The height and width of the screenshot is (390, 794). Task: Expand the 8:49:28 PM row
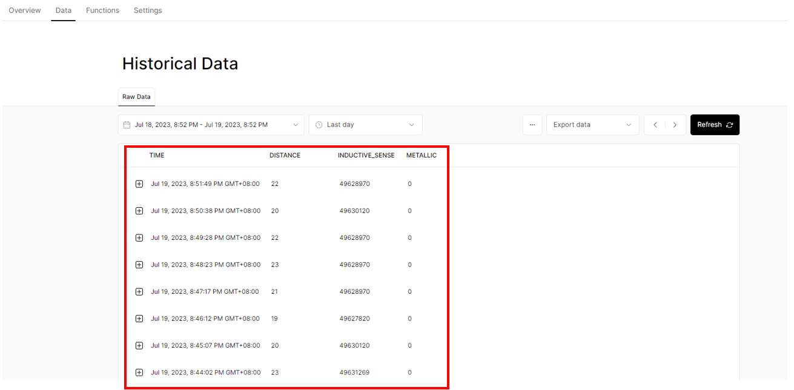139,238
